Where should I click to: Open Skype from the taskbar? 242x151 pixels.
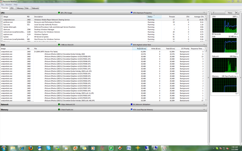[x=48, y=148]
